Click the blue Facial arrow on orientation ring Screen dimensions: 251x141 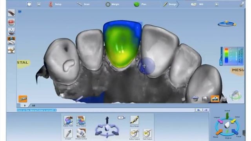235,132
